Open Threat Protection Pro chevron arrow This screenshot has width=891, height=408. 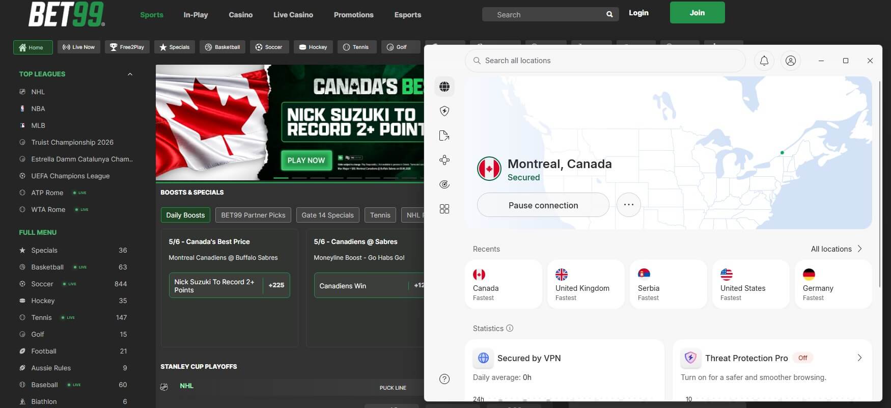[x=859, y=358]
